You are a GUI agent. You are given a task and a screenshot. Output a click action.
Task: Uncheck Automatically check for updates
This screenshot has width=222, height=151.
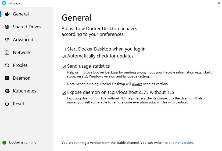(x=64, y=56)
